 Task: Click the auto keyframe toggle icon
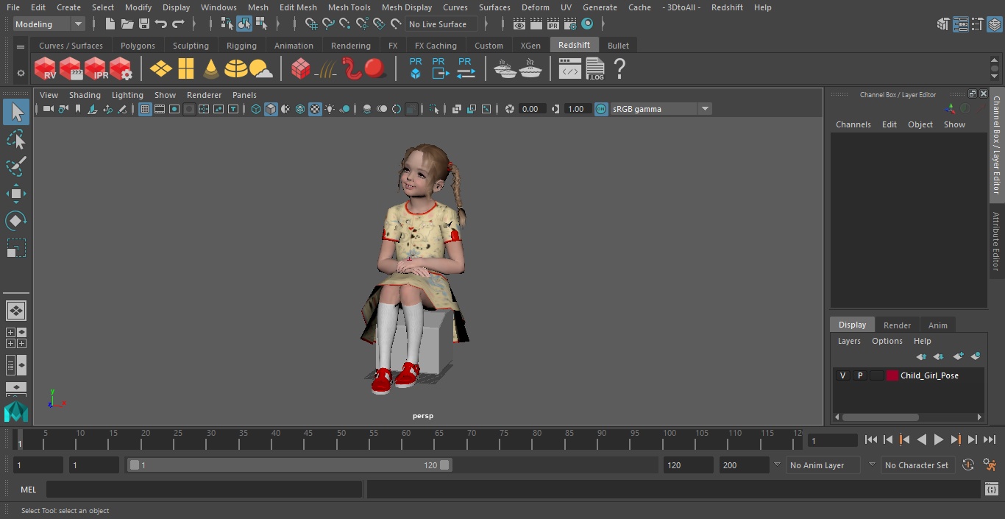[968, 465]
